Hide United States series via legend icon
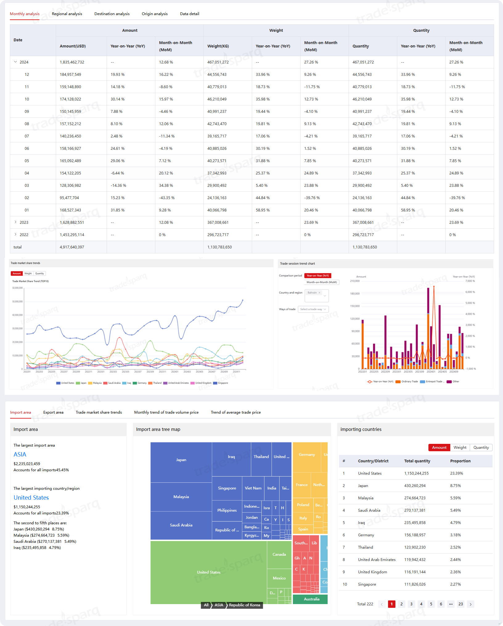 pos(58,383)
